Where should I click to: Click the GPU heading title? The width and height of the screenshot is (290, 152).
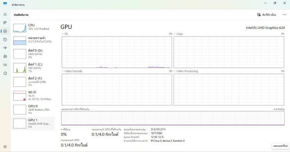tap(66, 27)
